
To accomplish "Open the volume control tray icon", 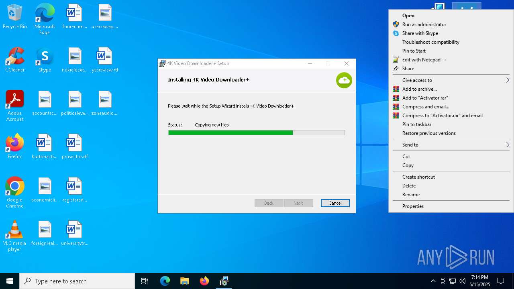I will click(462, 281).
